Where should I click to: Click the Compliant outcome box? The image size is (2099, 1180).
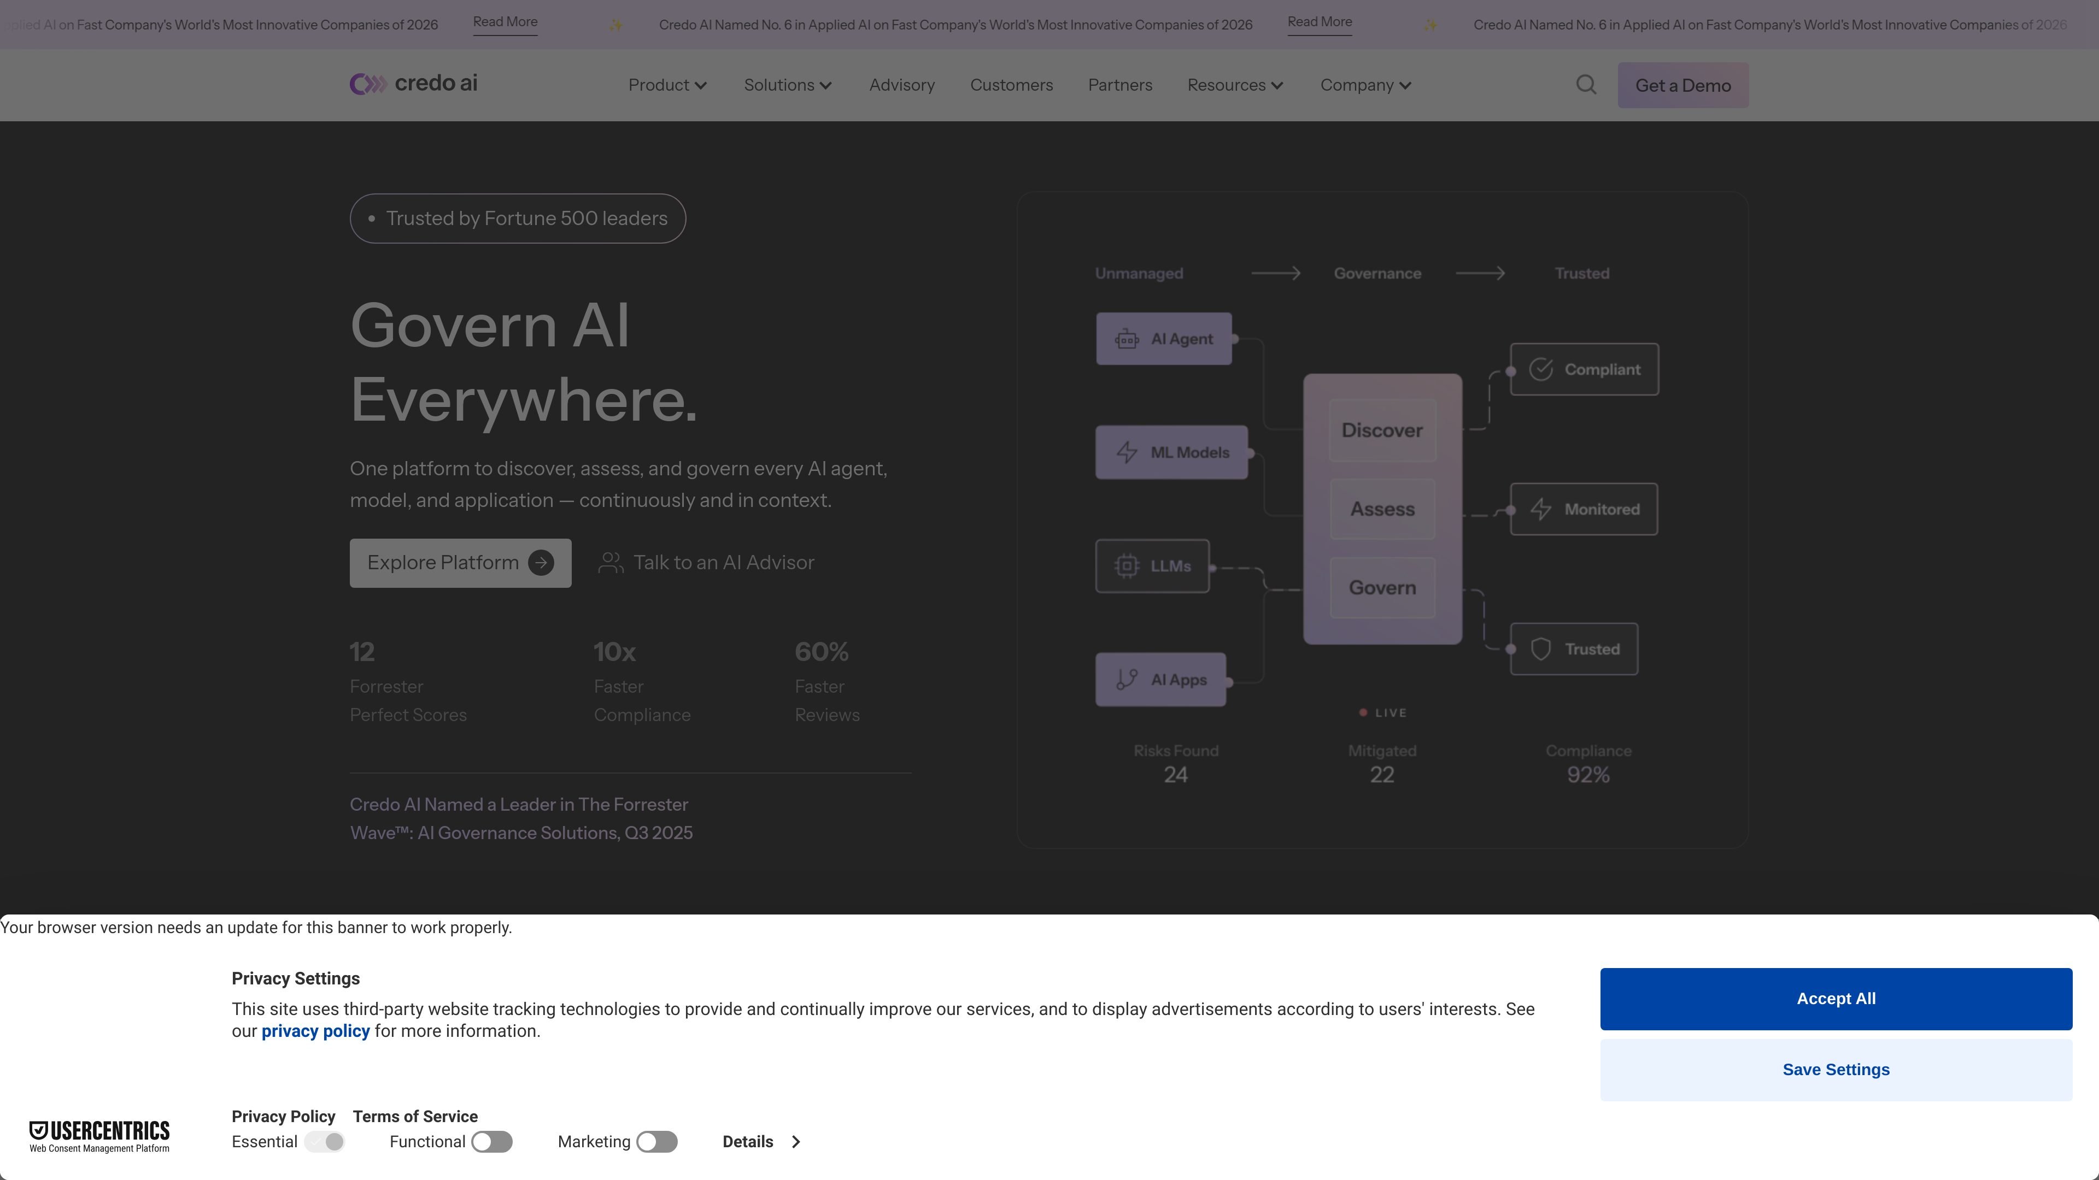1584,369
